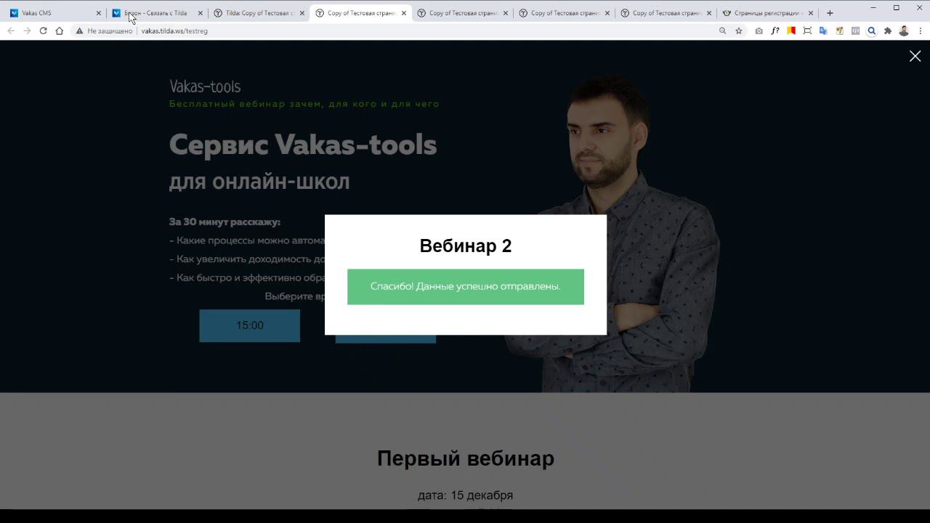Go to the browser home page icon
The width and height of the screenshot is (930, 523).
[60, 31]
